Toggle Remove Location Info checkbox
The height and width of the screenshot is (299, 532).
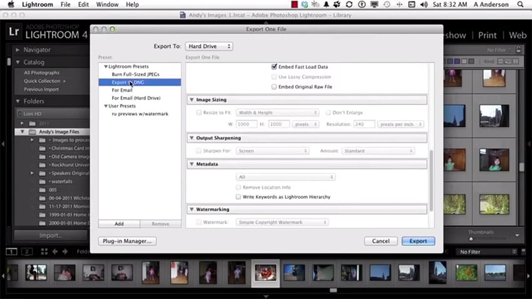[x=238, y=187]
